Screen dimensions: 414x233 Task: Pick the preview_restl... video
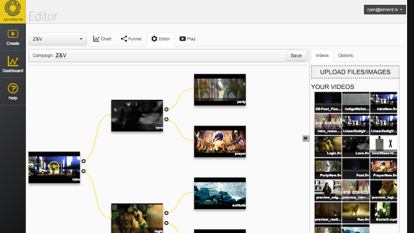(328, 213)
